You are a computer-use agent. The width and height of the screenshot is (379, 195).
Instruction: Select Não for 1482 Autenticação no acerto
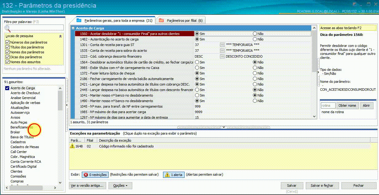click(x=255, y=39)
